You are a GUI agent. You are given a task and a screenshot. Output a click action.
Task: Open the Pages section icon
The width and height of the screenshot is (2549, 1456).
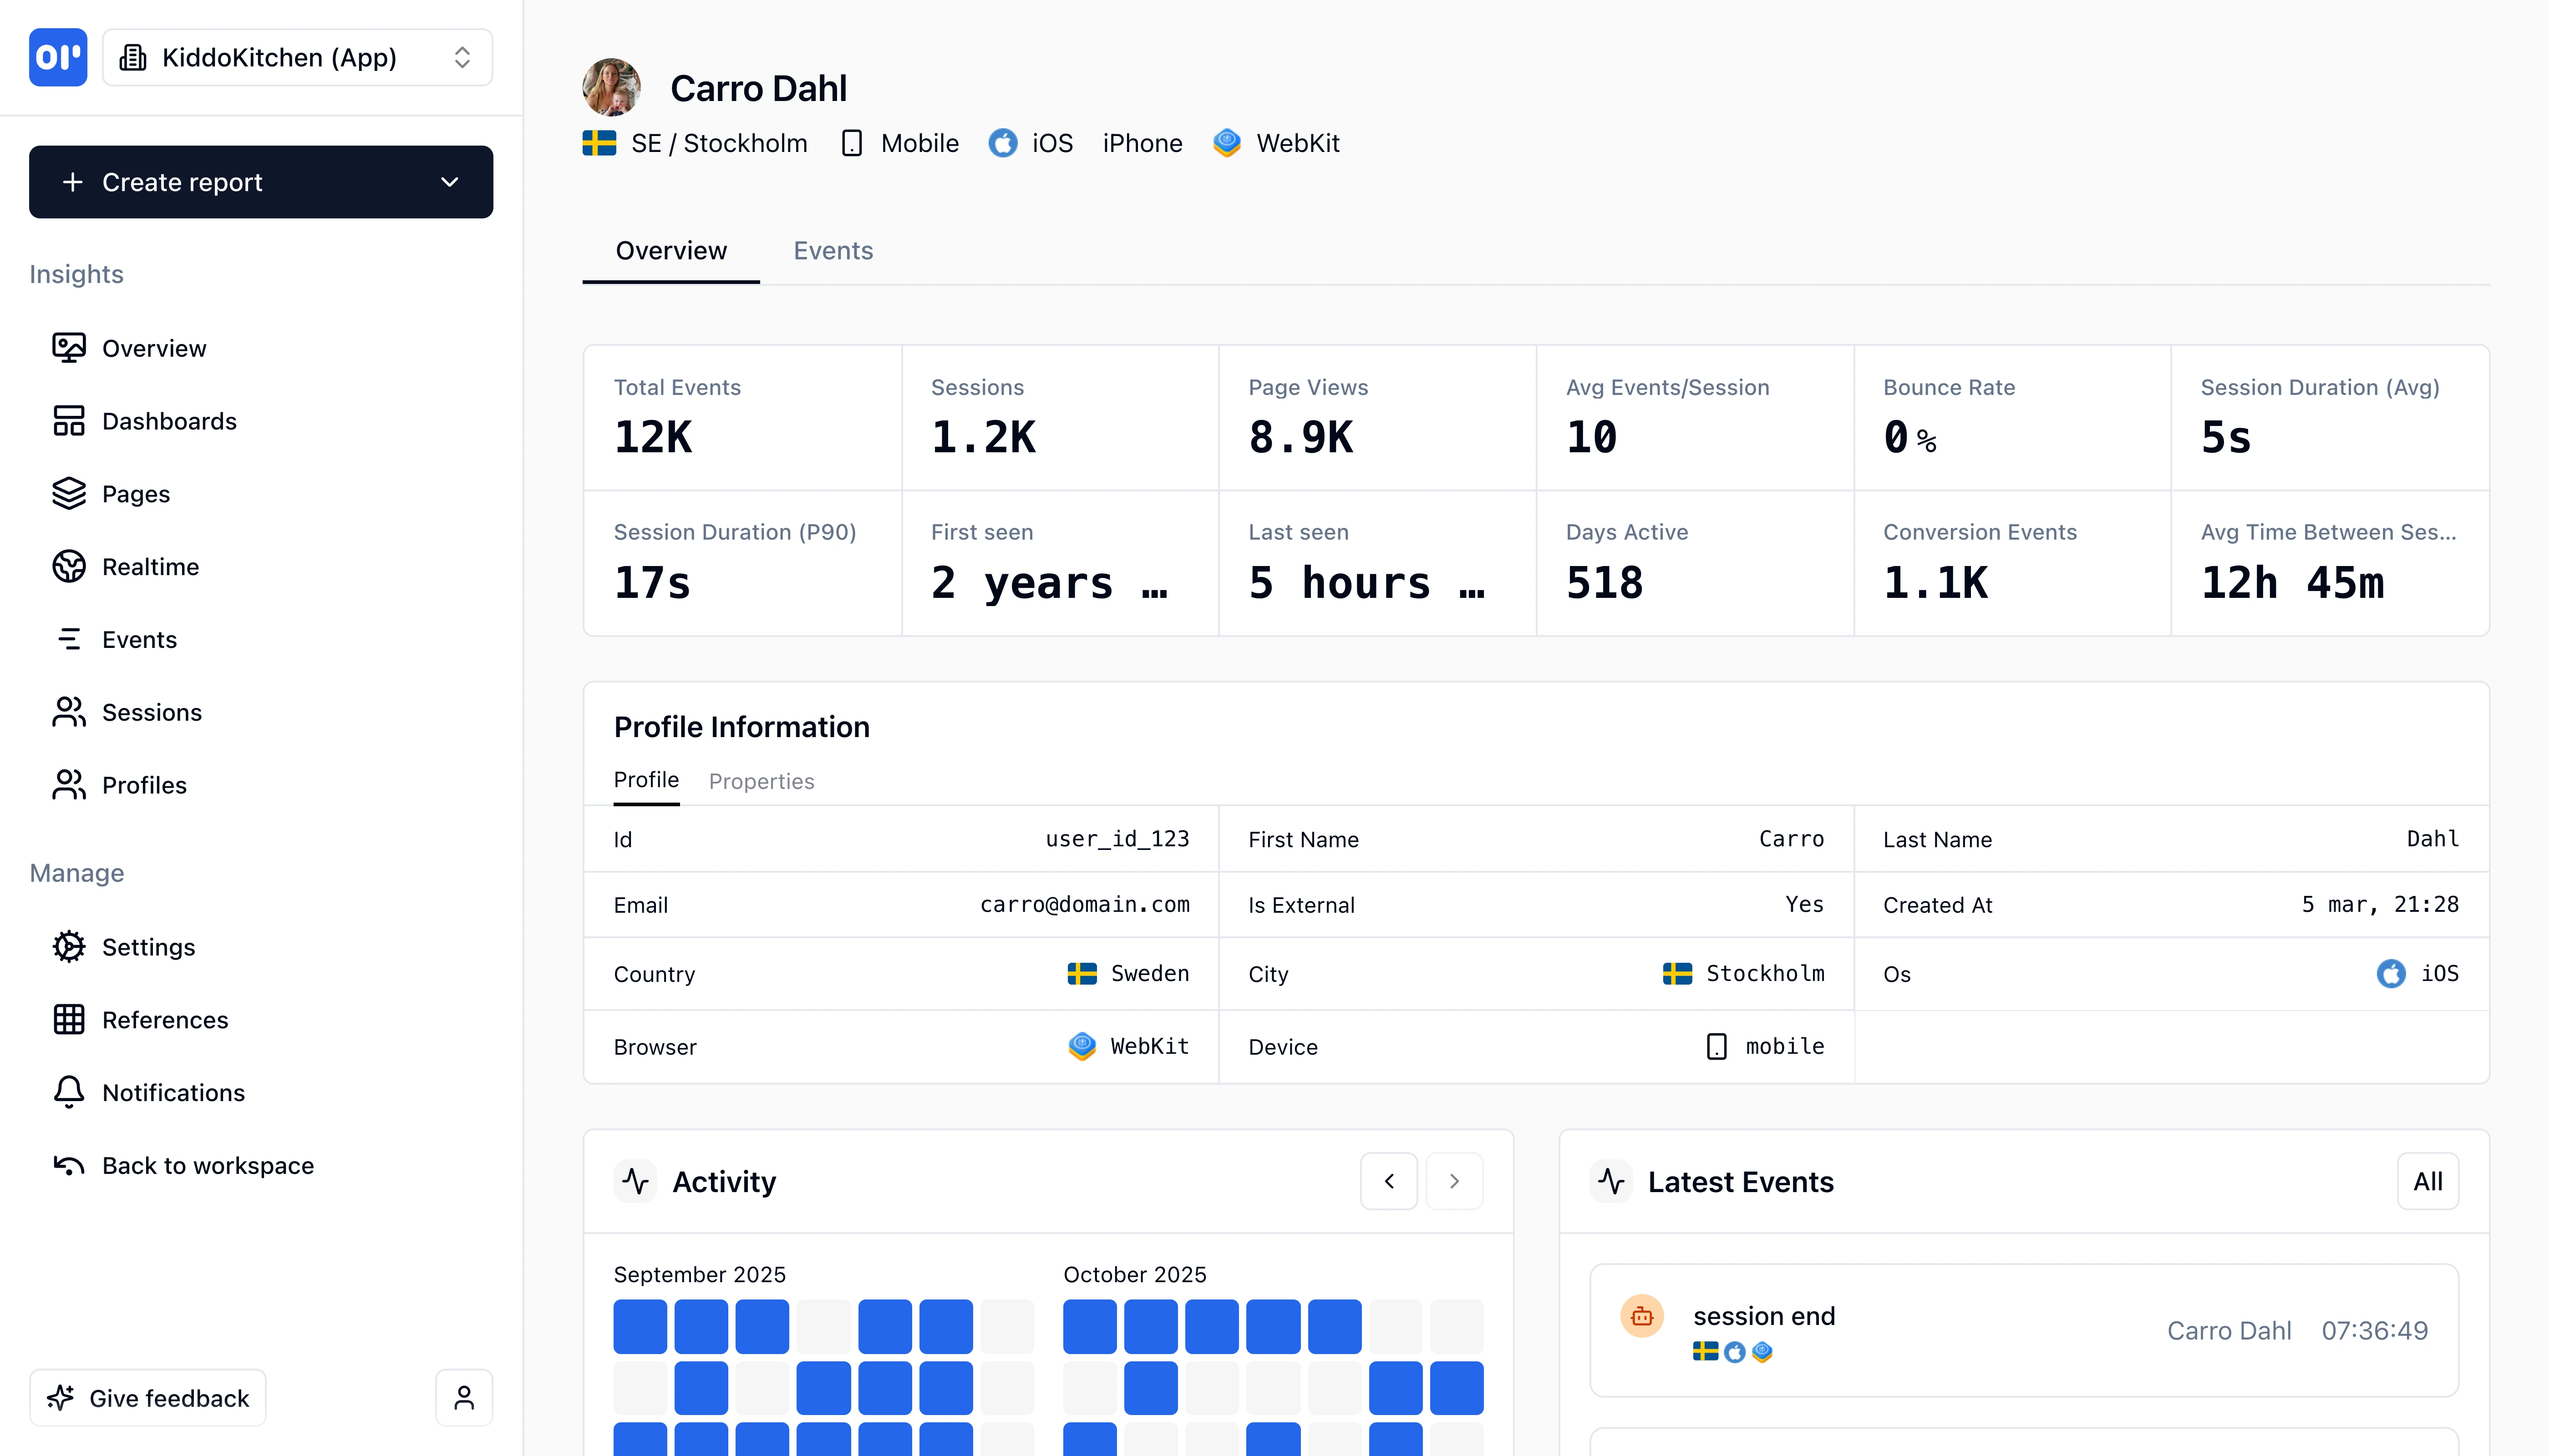(x=68, y=493)
